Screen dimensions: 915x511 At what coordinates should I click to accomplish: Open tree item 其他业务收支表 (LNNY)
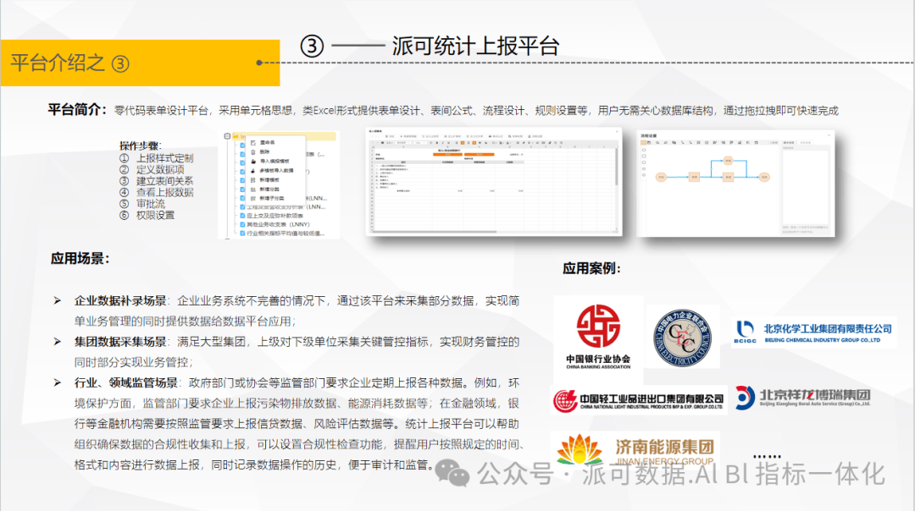point(278,224)
